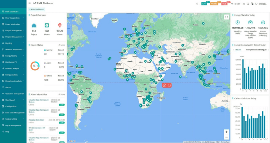Expand the Energy Analysis sidebar menu
The image size is (270, 143).
(x=13, y=75)
